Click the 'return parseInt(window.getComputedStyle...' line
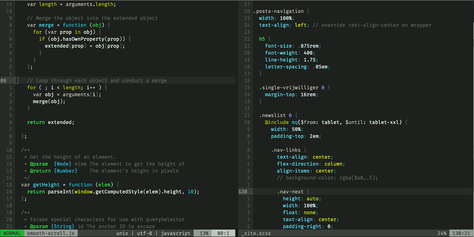474x237 pixels. click(x=113, y=192)
